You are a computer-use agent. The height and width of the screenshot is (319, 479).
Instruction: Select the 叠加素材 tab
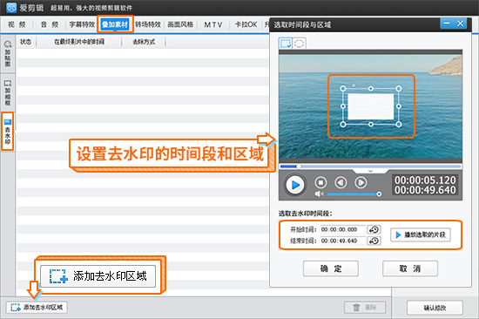click(115, 24)
